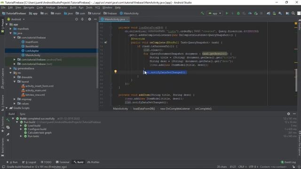The image size is (301, 169).
Task: Click the yellow intention lightbulb in editor
Action: click(115, 71)
